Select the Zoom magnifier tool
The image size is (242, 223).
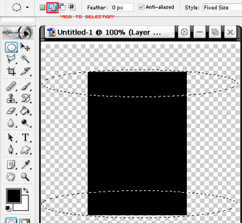pyautogui.click(x=25, y=177)
